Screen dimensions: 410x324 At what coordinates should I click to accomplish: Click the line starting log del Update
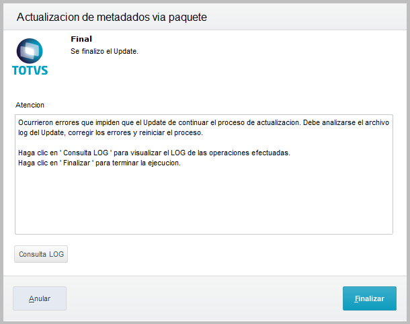pyautogui.click(x=110, y=133)
